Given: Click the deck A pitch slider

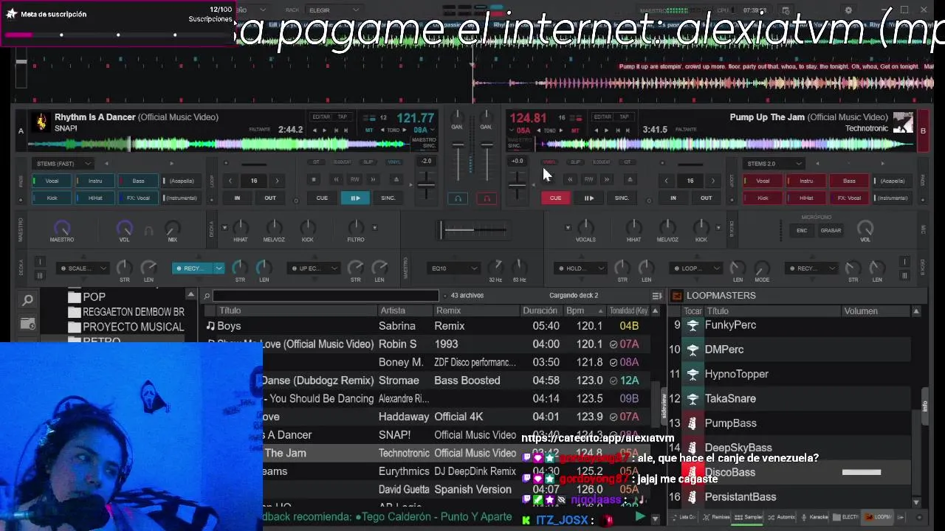Looking at the screenshot, I should (426, 184).
